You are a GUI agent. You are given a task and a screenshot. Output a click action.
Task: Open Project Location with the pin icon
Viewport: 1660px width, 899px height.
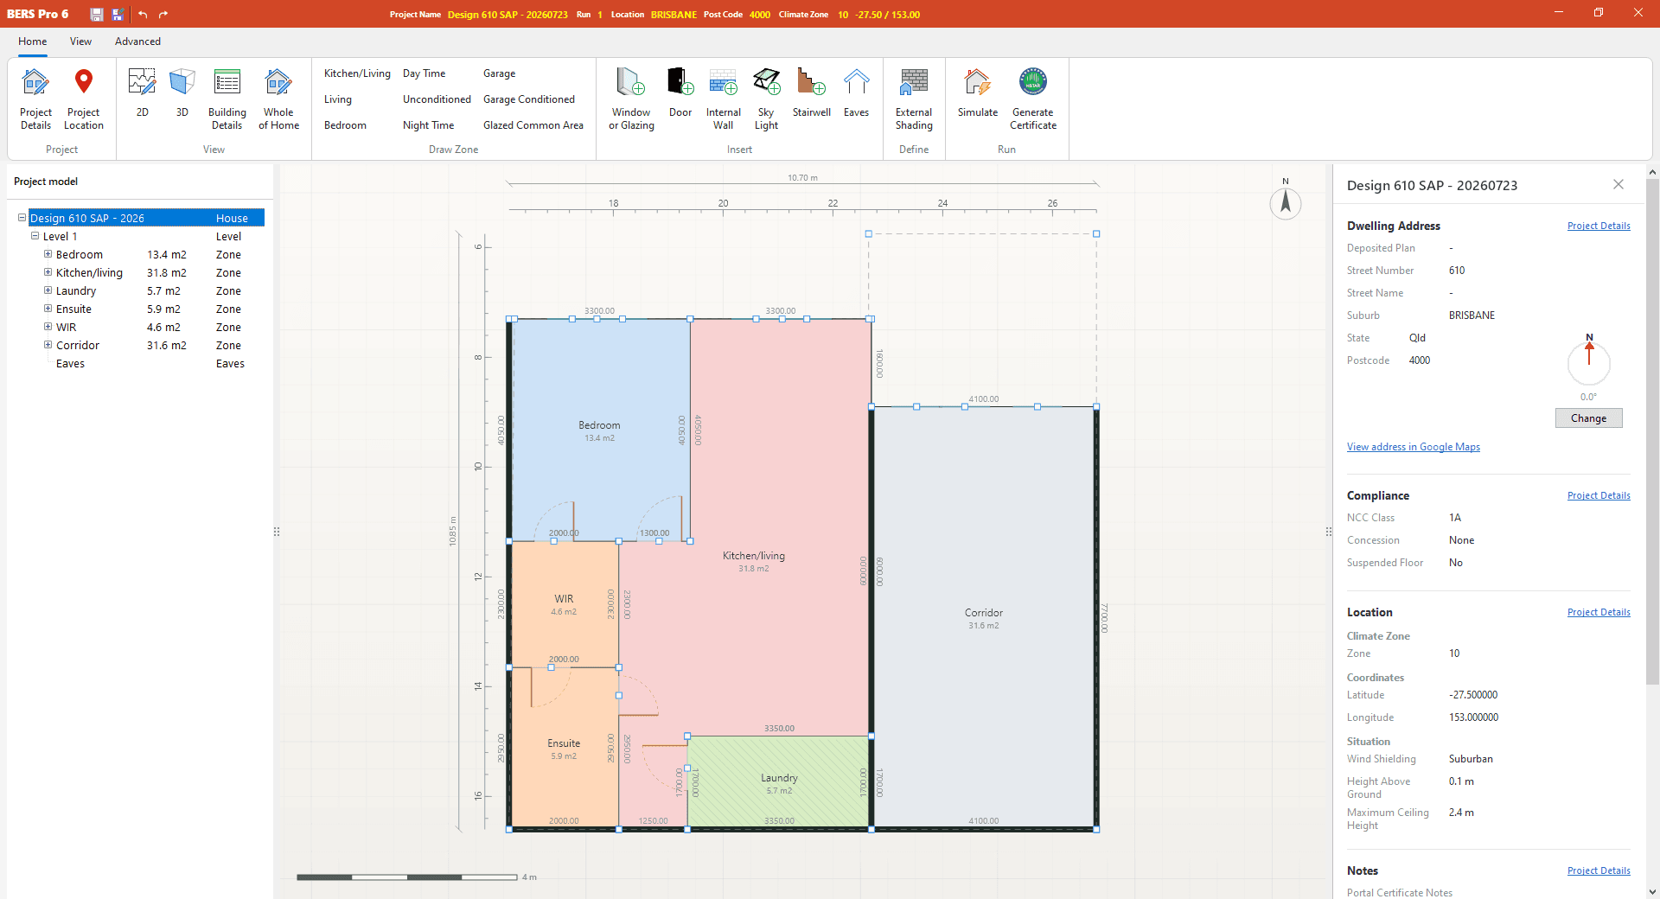(84, 99)
